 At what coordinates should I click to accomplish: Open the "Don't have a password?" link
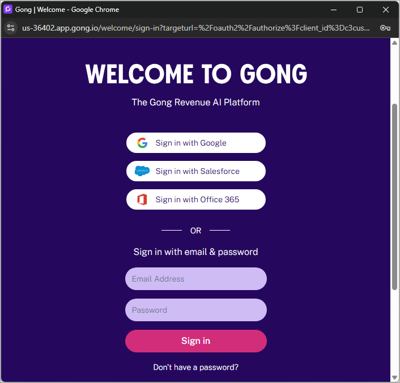click(195, 367)
